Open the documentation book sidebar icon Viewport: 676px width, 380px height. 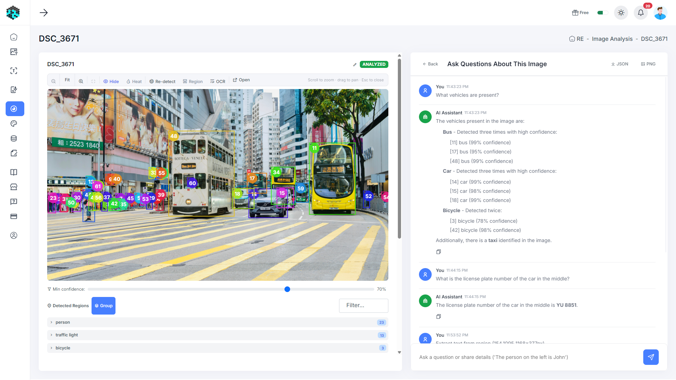pos(14,172)
